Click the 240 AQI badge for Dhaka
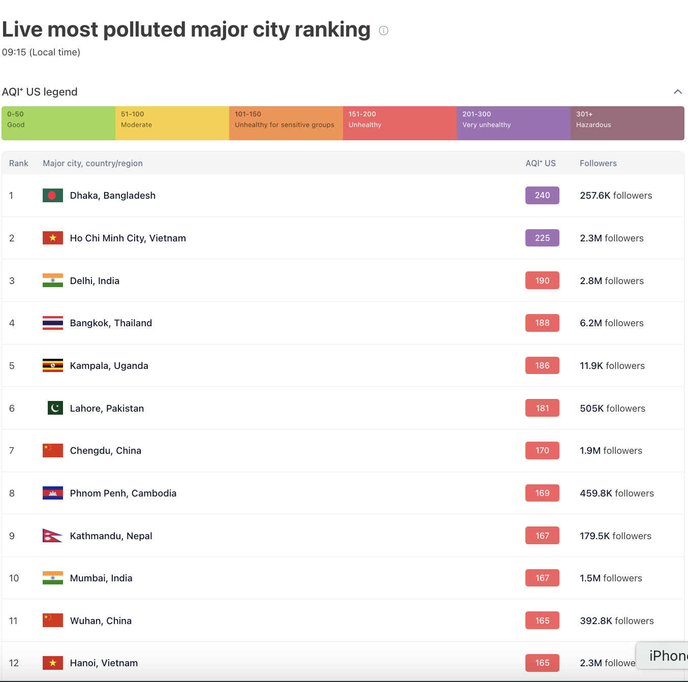This screenshot has width=688, height=682. point(542,196)
